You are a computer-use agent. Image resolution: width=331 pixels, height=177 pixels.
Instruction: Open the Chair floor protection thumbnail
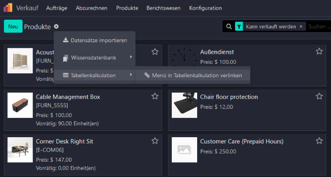pyautogui.click(x=184, y=105)
